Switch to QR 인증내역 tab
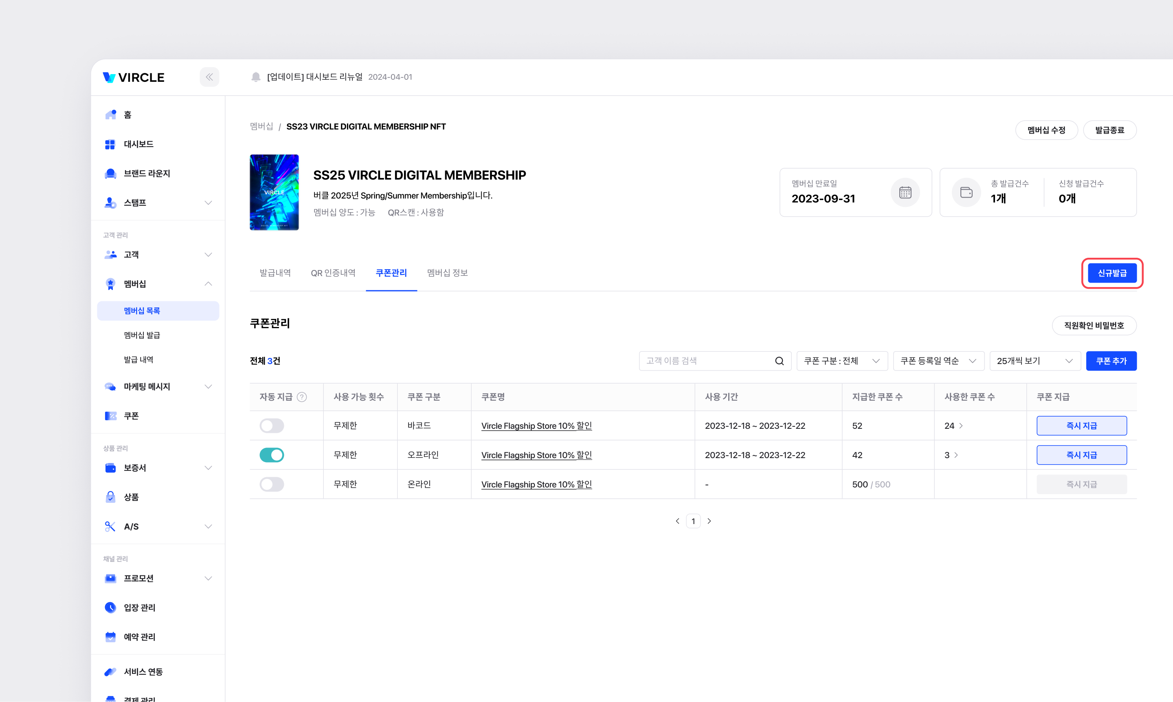Viewport: 1173px width, 702px height. pos(333,273)
